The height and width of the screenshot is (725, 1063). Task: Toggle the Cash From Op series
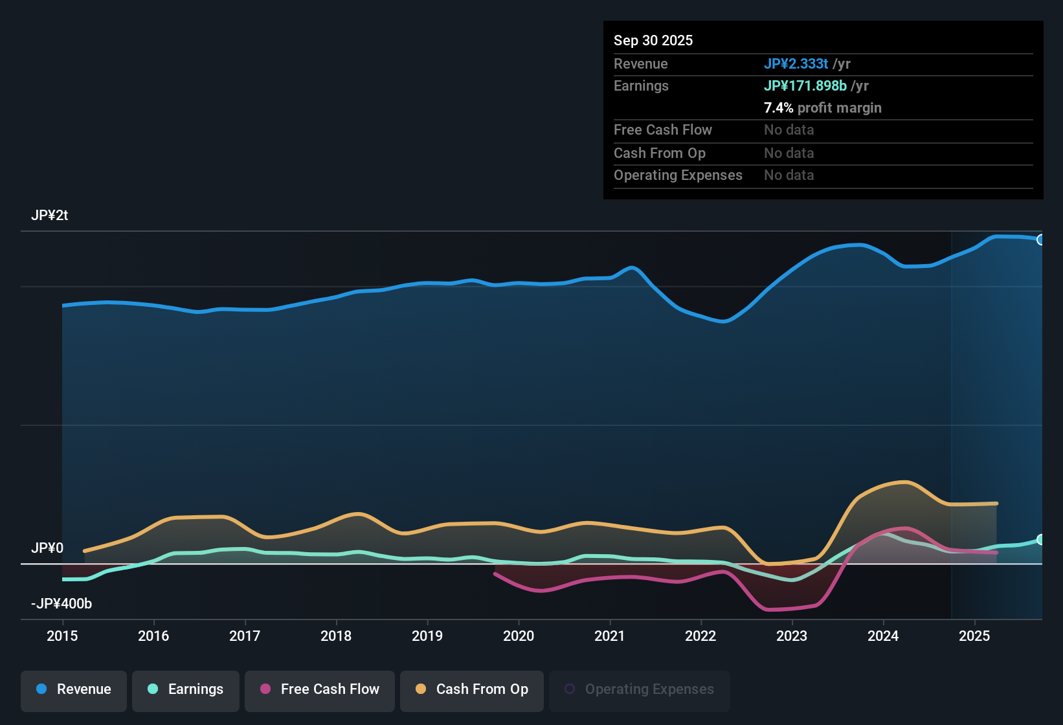click(x=471, y=689)
